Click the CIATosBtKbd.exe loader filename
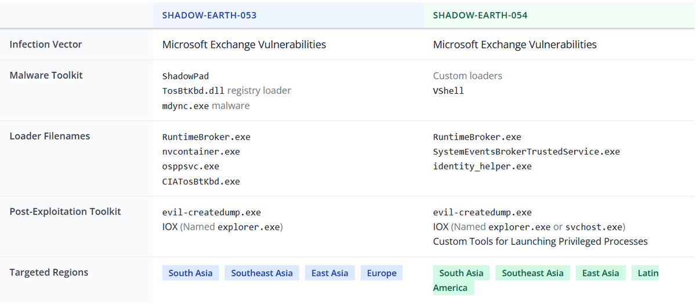The image size is (696, 305). 201,182
